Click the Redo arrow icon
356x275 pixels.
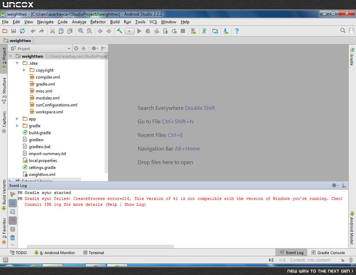pos(42,31)
